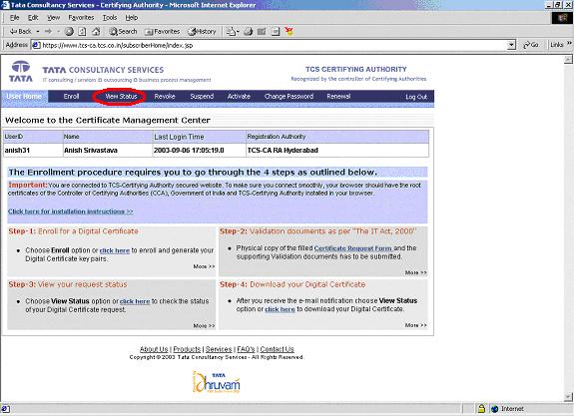Screen dimensions: 574x417
Task: Click the Stop loading icon
Action: (69, 32)
